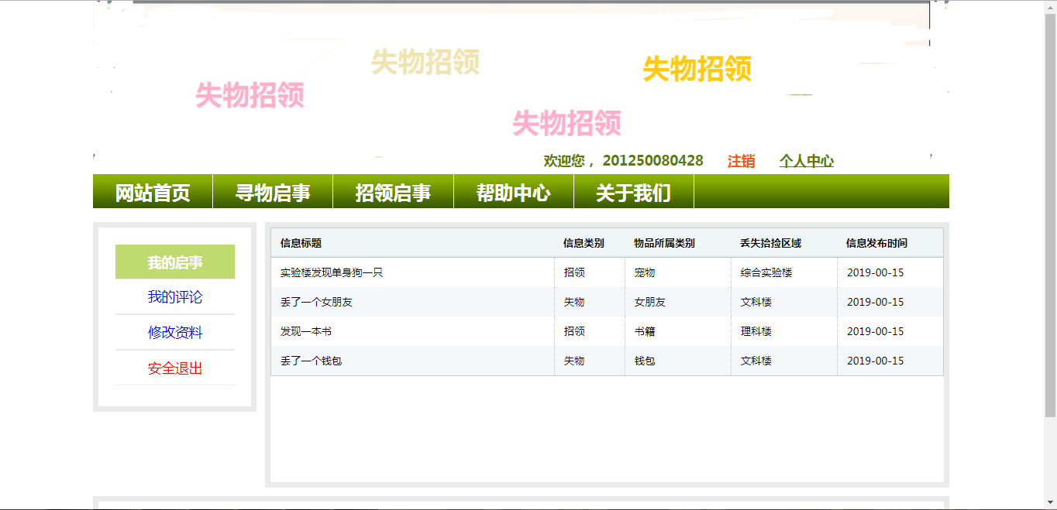Open the 网站首页 navigation tab
Viewport: 1057px width, 510px height.
click(x=153, y=192)
